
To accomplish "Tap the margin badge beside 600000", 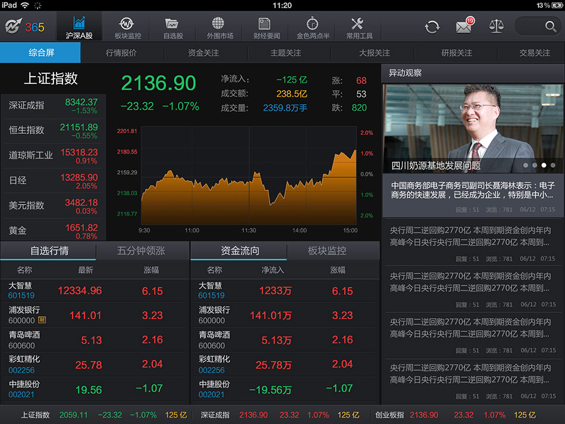I will (42, 320).
